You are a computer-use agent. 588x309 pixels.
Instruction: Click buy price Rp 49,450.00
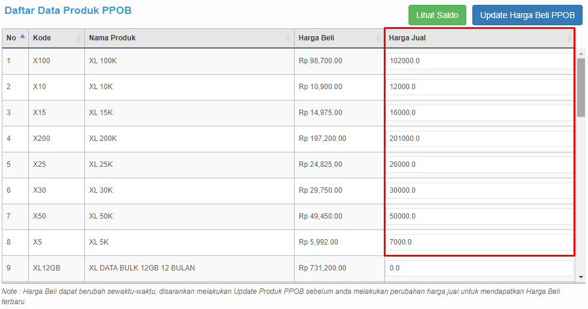[x=321, y=216]
